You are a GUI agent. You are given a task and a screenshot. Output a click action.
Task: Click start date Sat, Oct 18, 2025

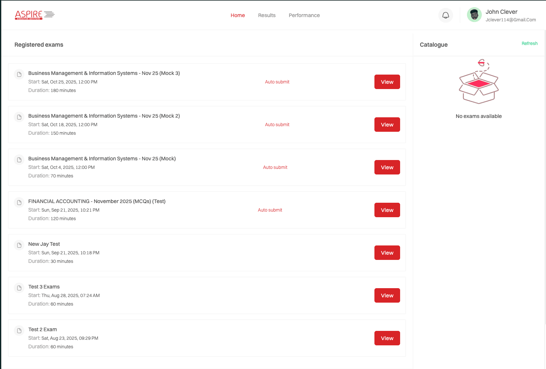click(x=69, y=125)
